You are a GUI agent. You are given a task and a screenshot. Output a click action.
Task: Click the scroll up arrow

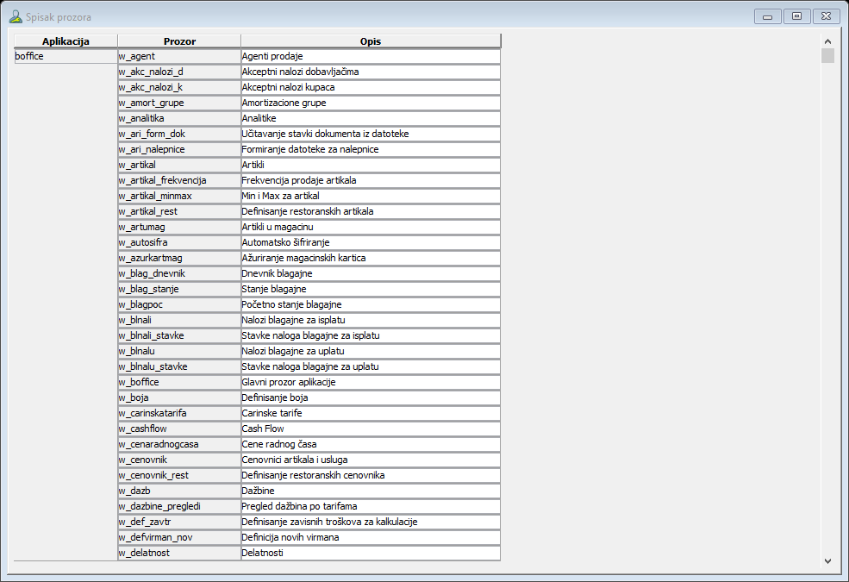pos(827,41)
